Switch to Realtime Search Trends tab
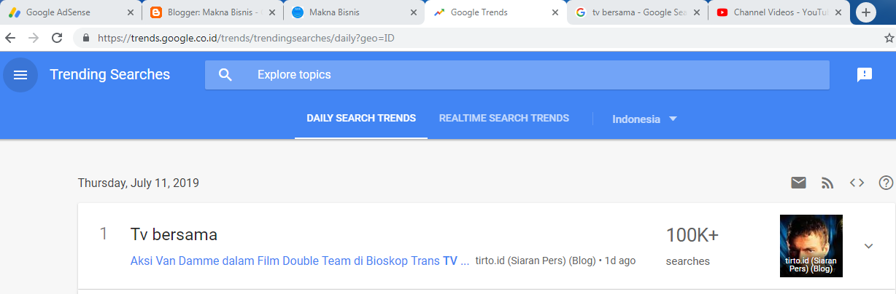Viewport: 896px width, 294px height. click(x=504, y=118)
